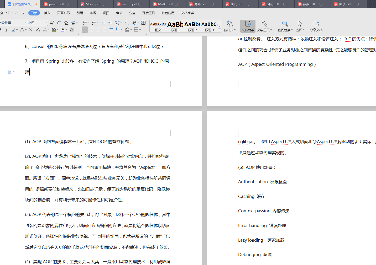The height and width of the screenshot is (265, 376).
Task: Apply the 标题 1 style
Action: 175,26
